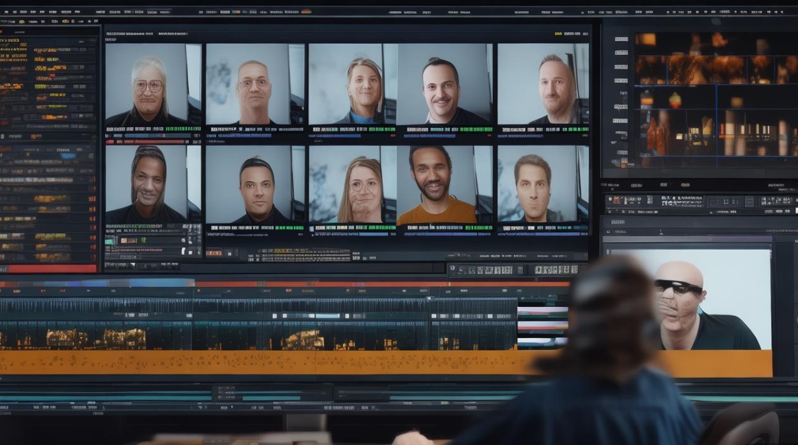Select the golden video clip on the timeline's left
This screenshot has height=445, width=798.
[96, 339]
